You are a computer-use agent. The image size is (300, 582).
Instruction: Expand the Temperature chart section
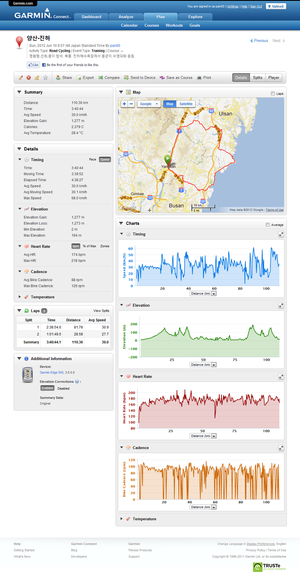[x=122, y=519]
